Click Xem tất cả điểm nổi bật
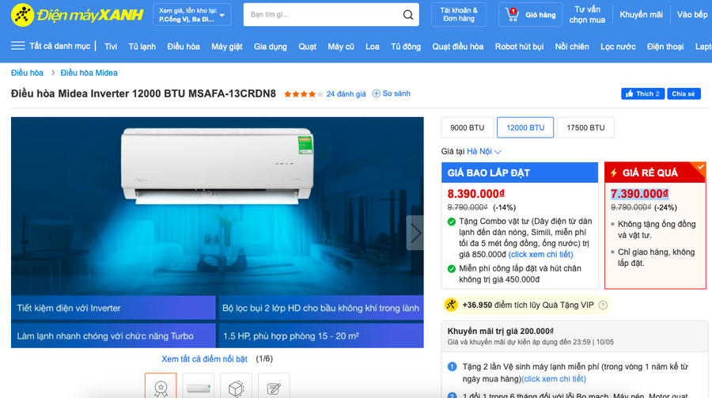 coord(204,359)
